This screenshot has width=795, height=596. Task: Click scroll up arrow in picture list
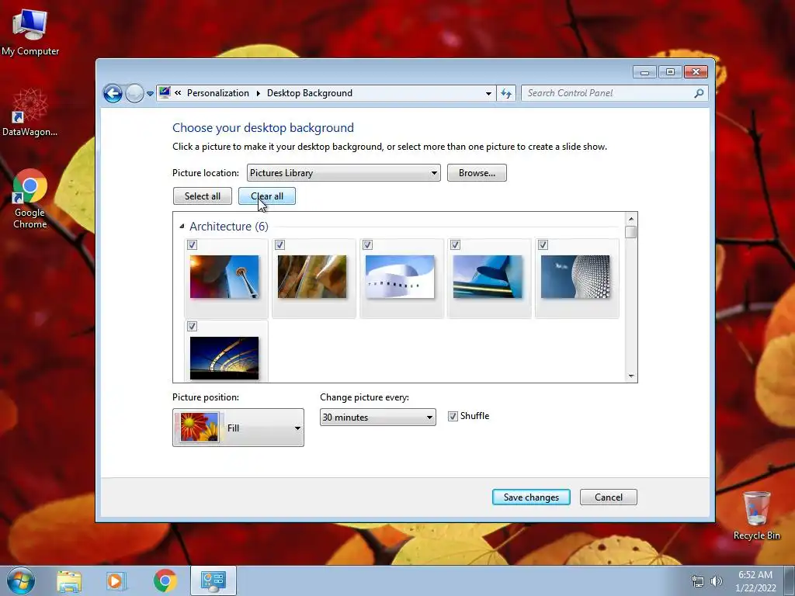[x=630, y=219]
